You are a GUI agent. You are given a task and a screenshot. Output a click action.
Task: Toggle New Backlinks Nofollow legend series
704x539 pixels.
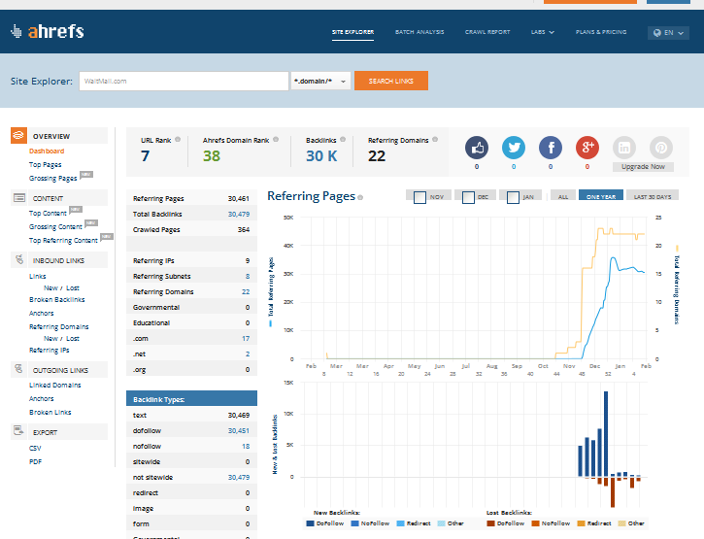370,523
